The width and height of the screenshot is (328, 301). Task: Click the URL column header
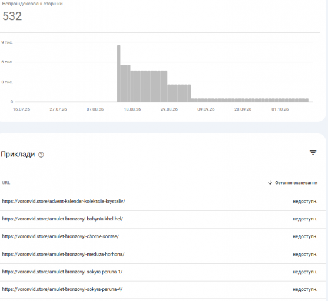click(x=6, y=183)
